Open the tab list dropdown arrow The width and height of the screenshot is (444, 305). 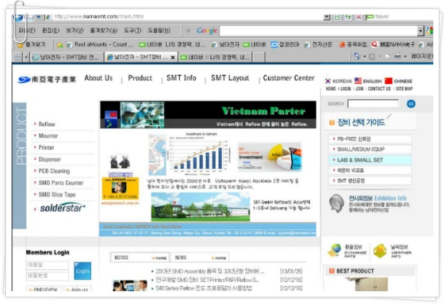pyautogui.click(x=26, y=57)
